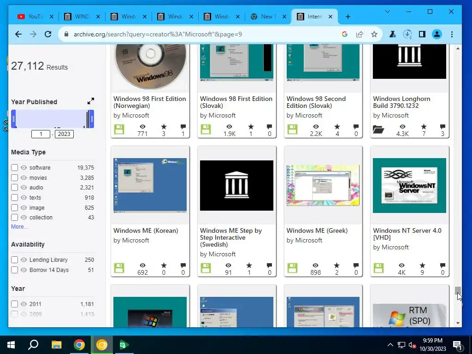Click views eye icon on Windows ME Greek card

[315, 265]
